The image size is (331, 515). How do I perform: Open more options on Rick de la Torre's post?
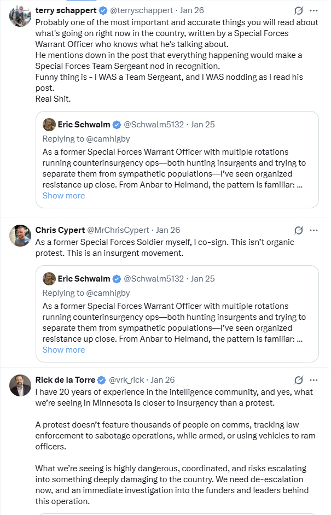313,380
